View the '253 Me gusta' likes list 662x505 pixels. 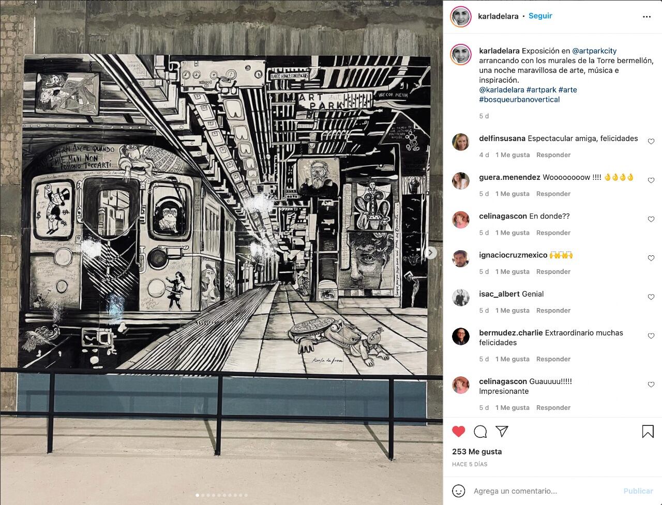[477, 451]
